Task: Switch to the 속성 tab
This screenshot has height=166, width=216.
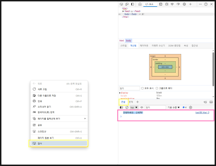Action: pos(186,45)
